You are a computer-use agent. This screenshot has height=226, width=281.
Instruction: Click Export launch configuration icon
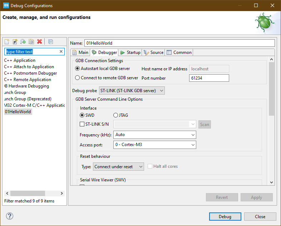(23, 42)
